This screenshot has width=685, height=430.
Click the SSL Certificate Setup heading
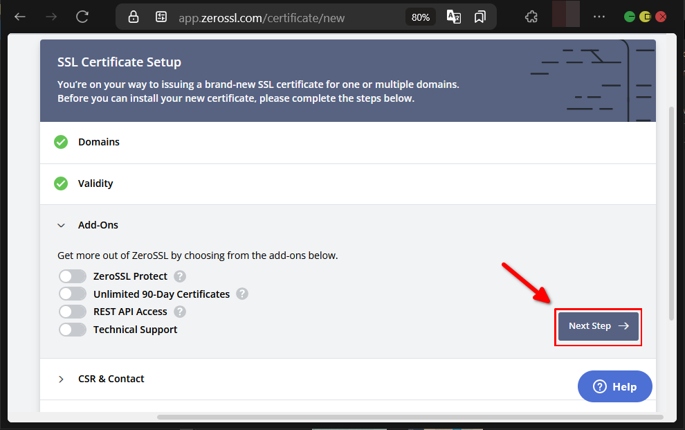pyautogui.click(x=119, y=62)
